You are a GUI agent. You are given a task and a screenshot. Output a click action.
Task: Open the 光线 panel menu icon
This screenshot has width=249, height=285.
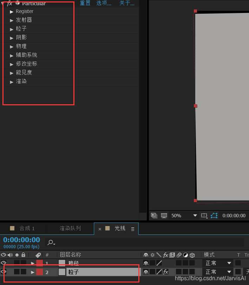[133, 229]
